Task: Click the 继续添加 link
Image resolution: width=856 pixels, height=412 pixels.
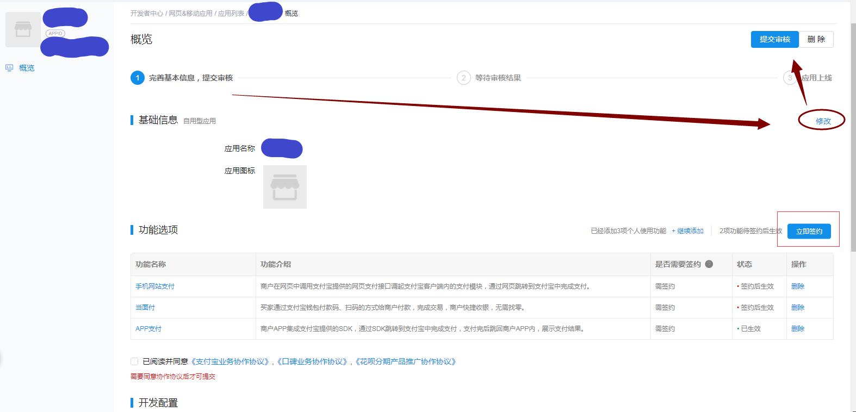Action: 687,231
